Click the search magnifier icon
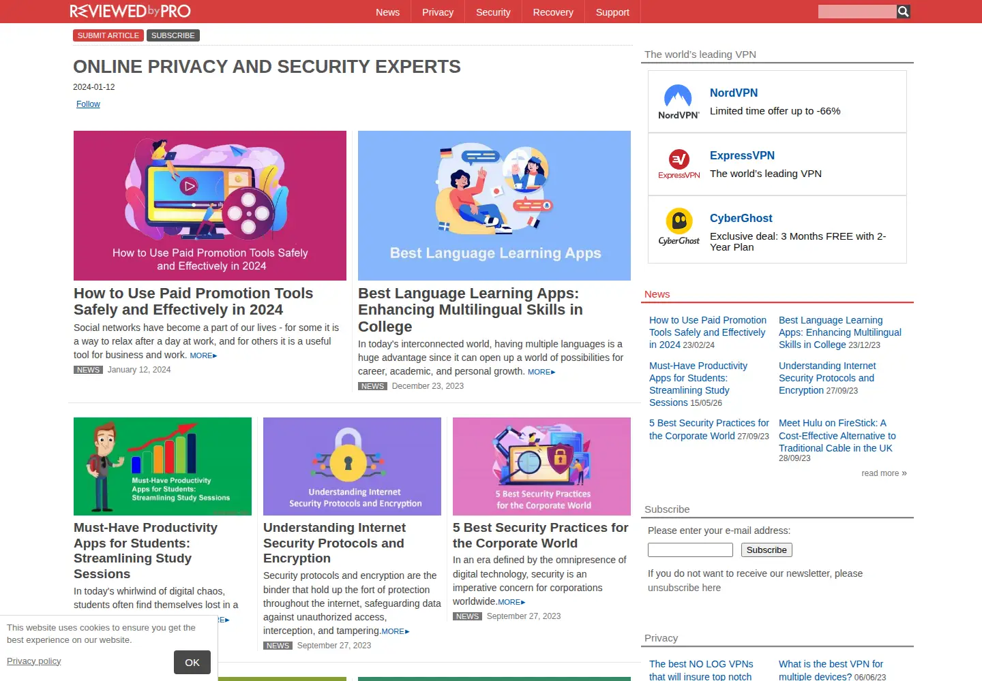 (903, 12)
